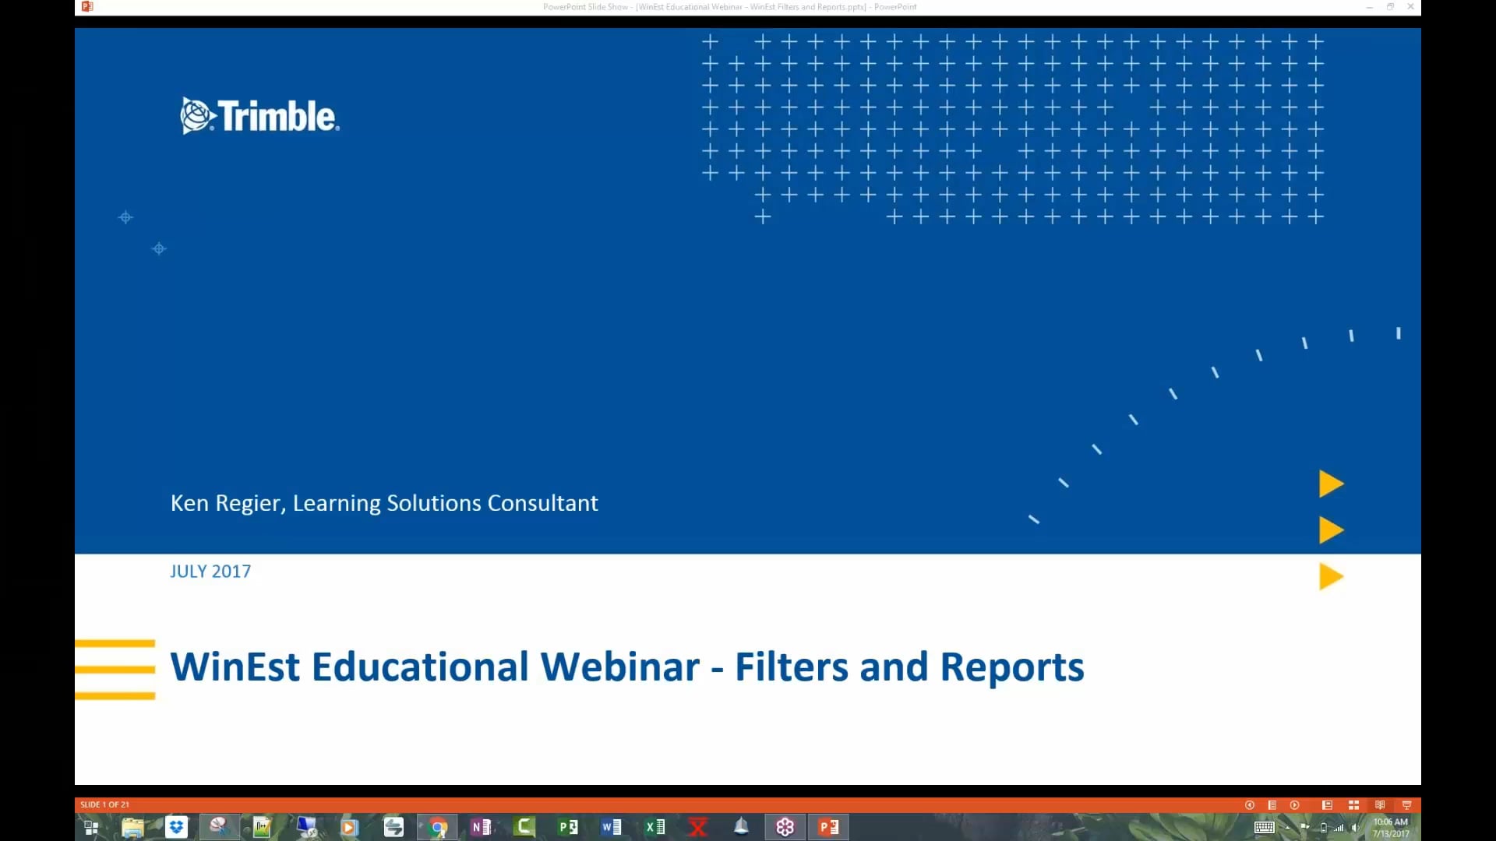Screen dimensions: 1496x841
Task: Go back to the previous slide
Action: click(1248, 804)
